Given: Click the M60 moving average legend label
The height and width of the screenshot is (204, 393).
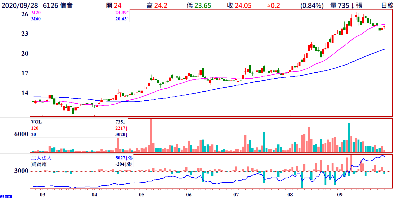Looking at the screenshot, I should click(35, 19).
